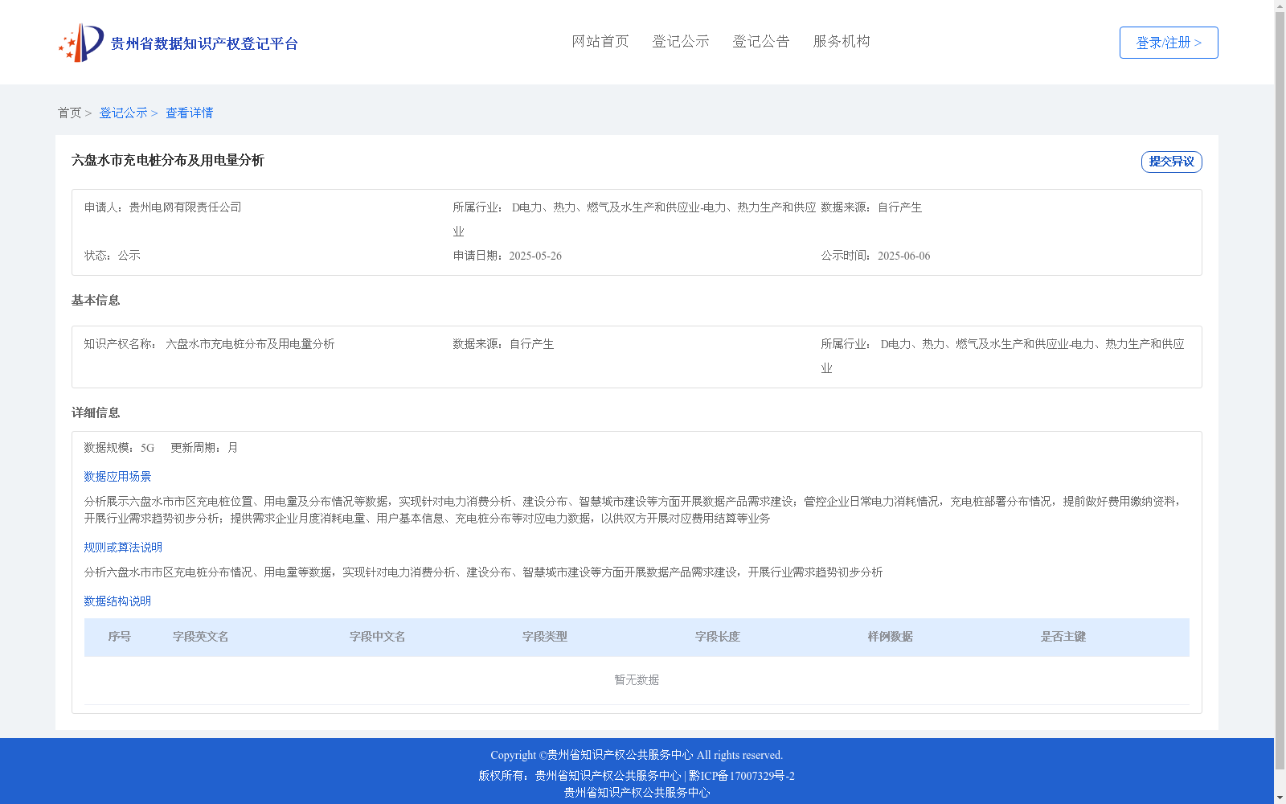Click 知识产权名称 value in 基本信息 box
Image resolution: width=1286 pixels, height=804 pixels.
[250, 344]
